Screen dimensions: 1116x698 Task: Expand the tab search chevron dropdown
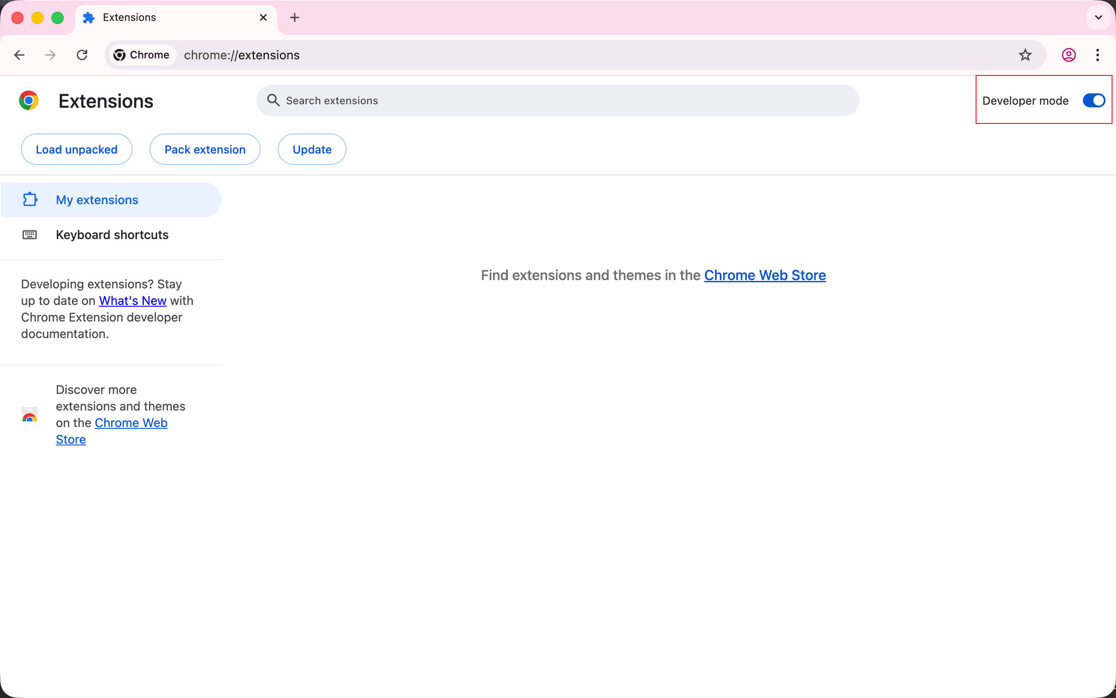click(1098, 17)
